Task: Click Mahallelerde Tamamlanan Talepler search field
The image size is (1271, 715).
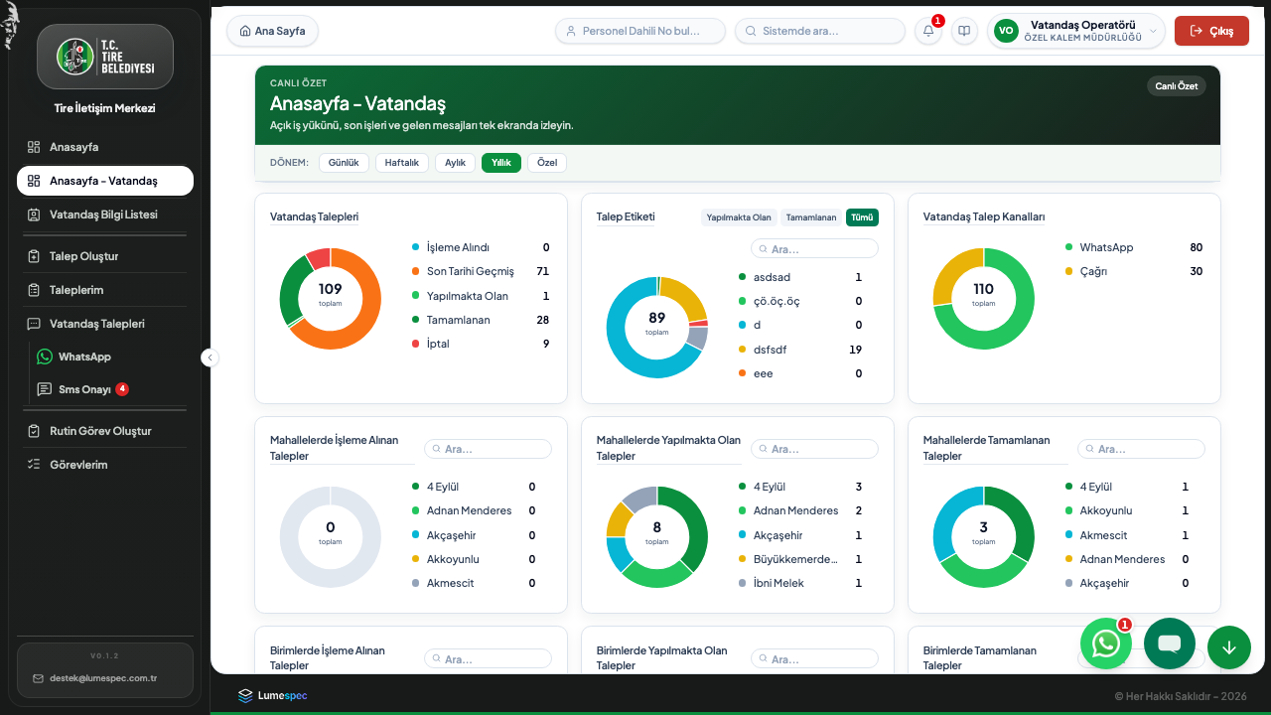Action: [1141, 449]
